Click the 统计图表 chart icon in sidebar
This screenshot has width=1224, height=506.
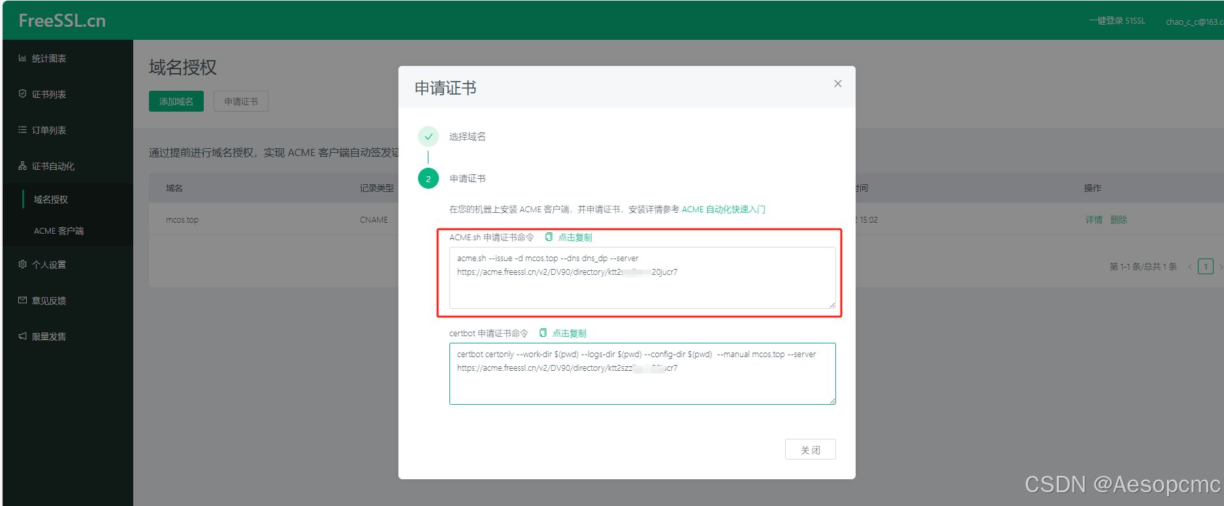[22, 58]
